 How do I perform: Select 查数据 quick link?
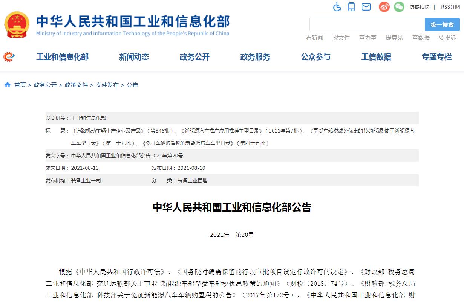click(421, 38)
